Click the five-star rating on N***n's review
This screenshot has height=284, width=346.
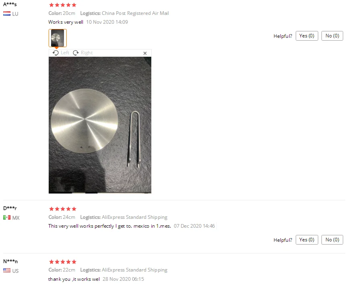click(63, 262)
